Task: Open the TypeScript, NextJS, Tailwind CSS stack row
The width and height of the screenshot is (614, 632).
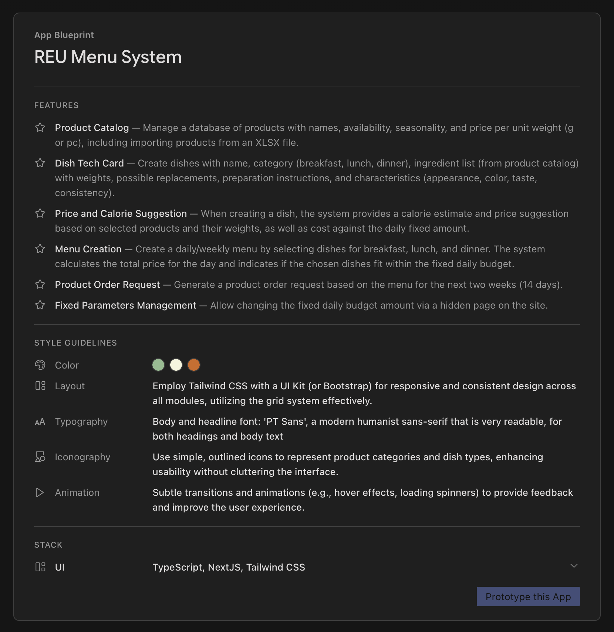Action: tap(307, 567)
